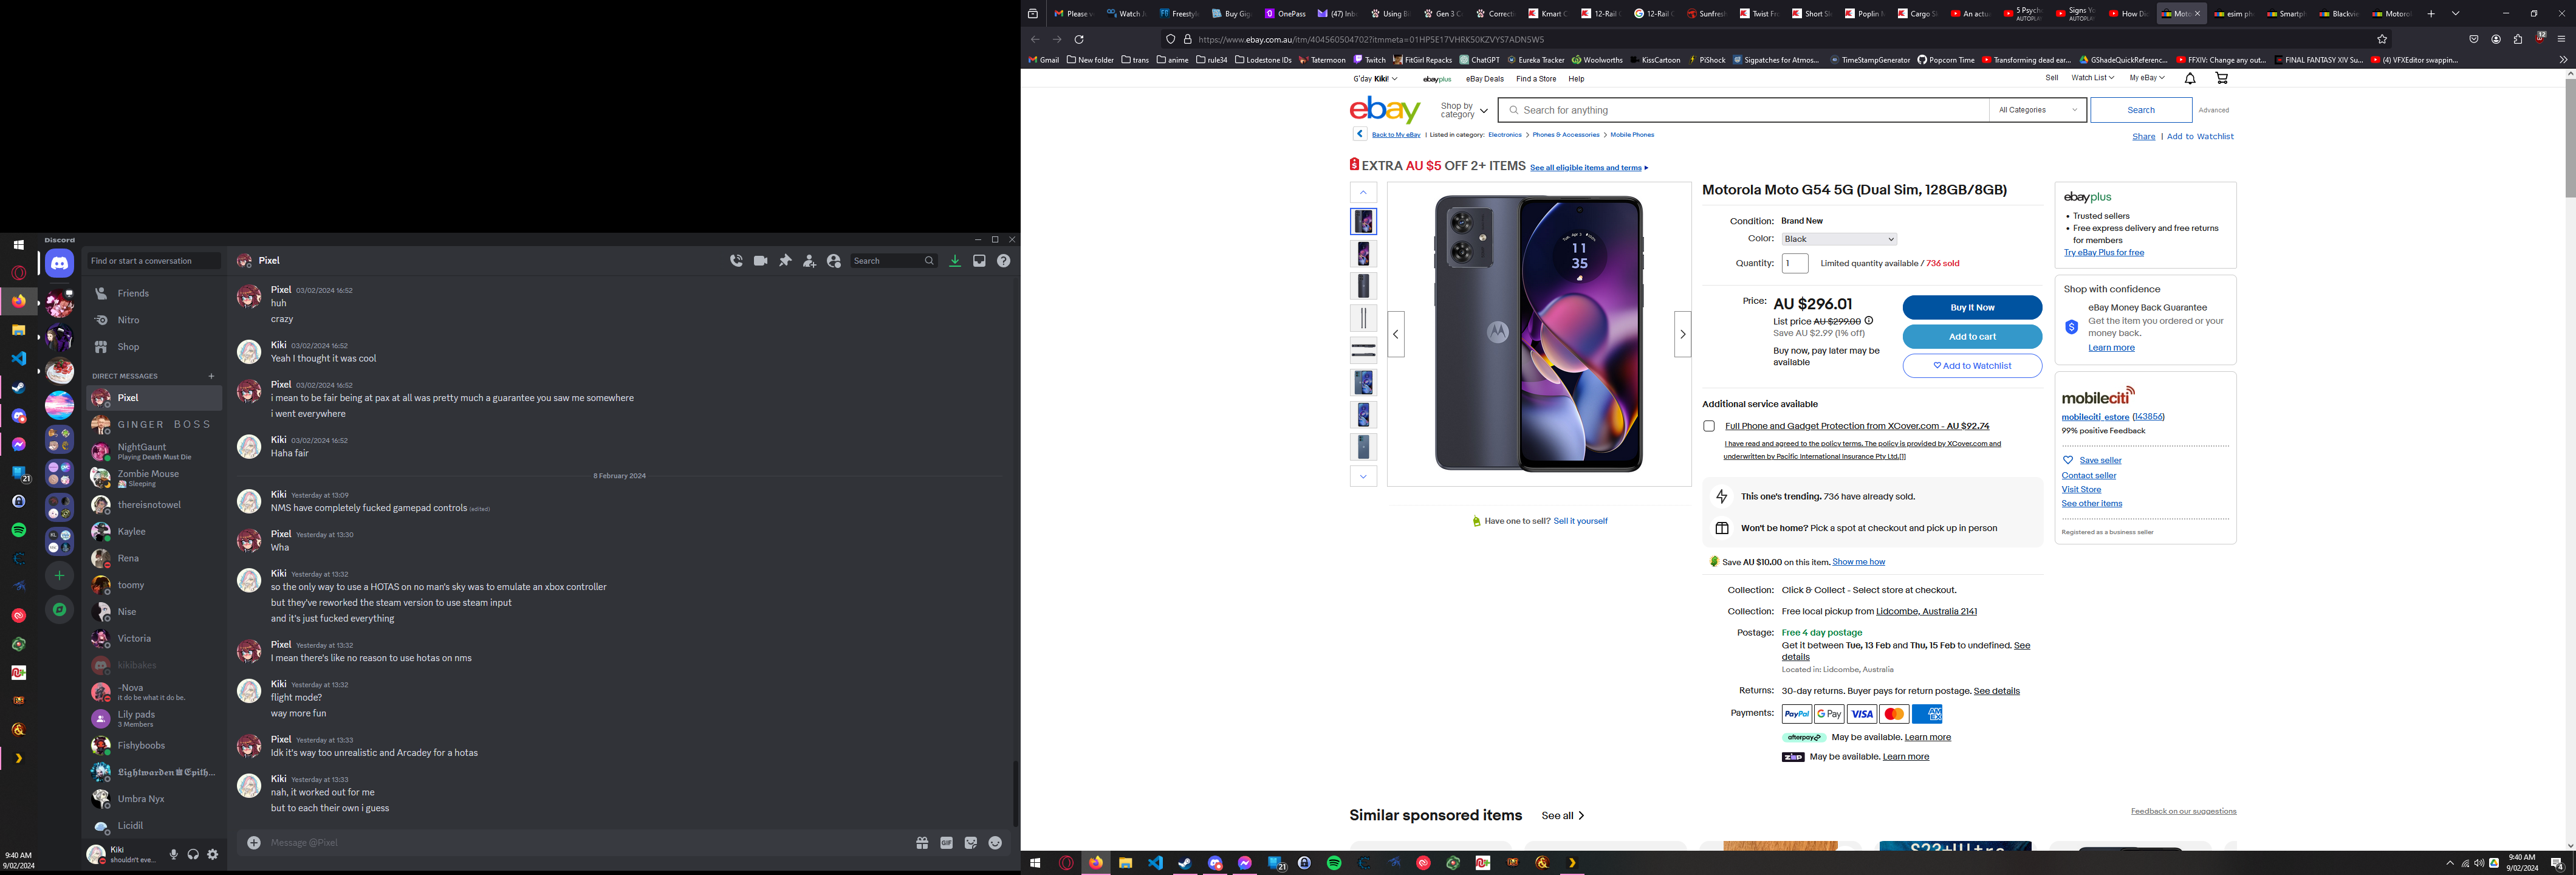The height and width of the screenshot is (875, 2576).
Task: Click the eBay Search button
Action: click(2141, 110)
